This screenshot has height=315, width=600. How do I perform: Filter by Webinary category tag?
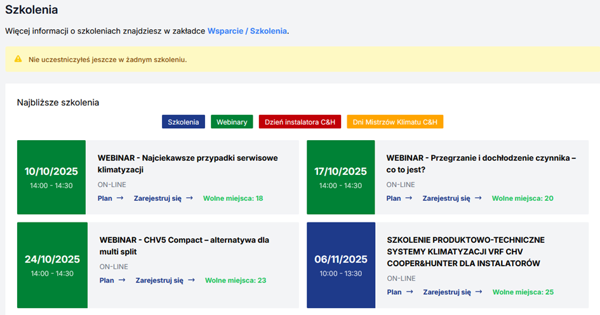tap(232, 122)
